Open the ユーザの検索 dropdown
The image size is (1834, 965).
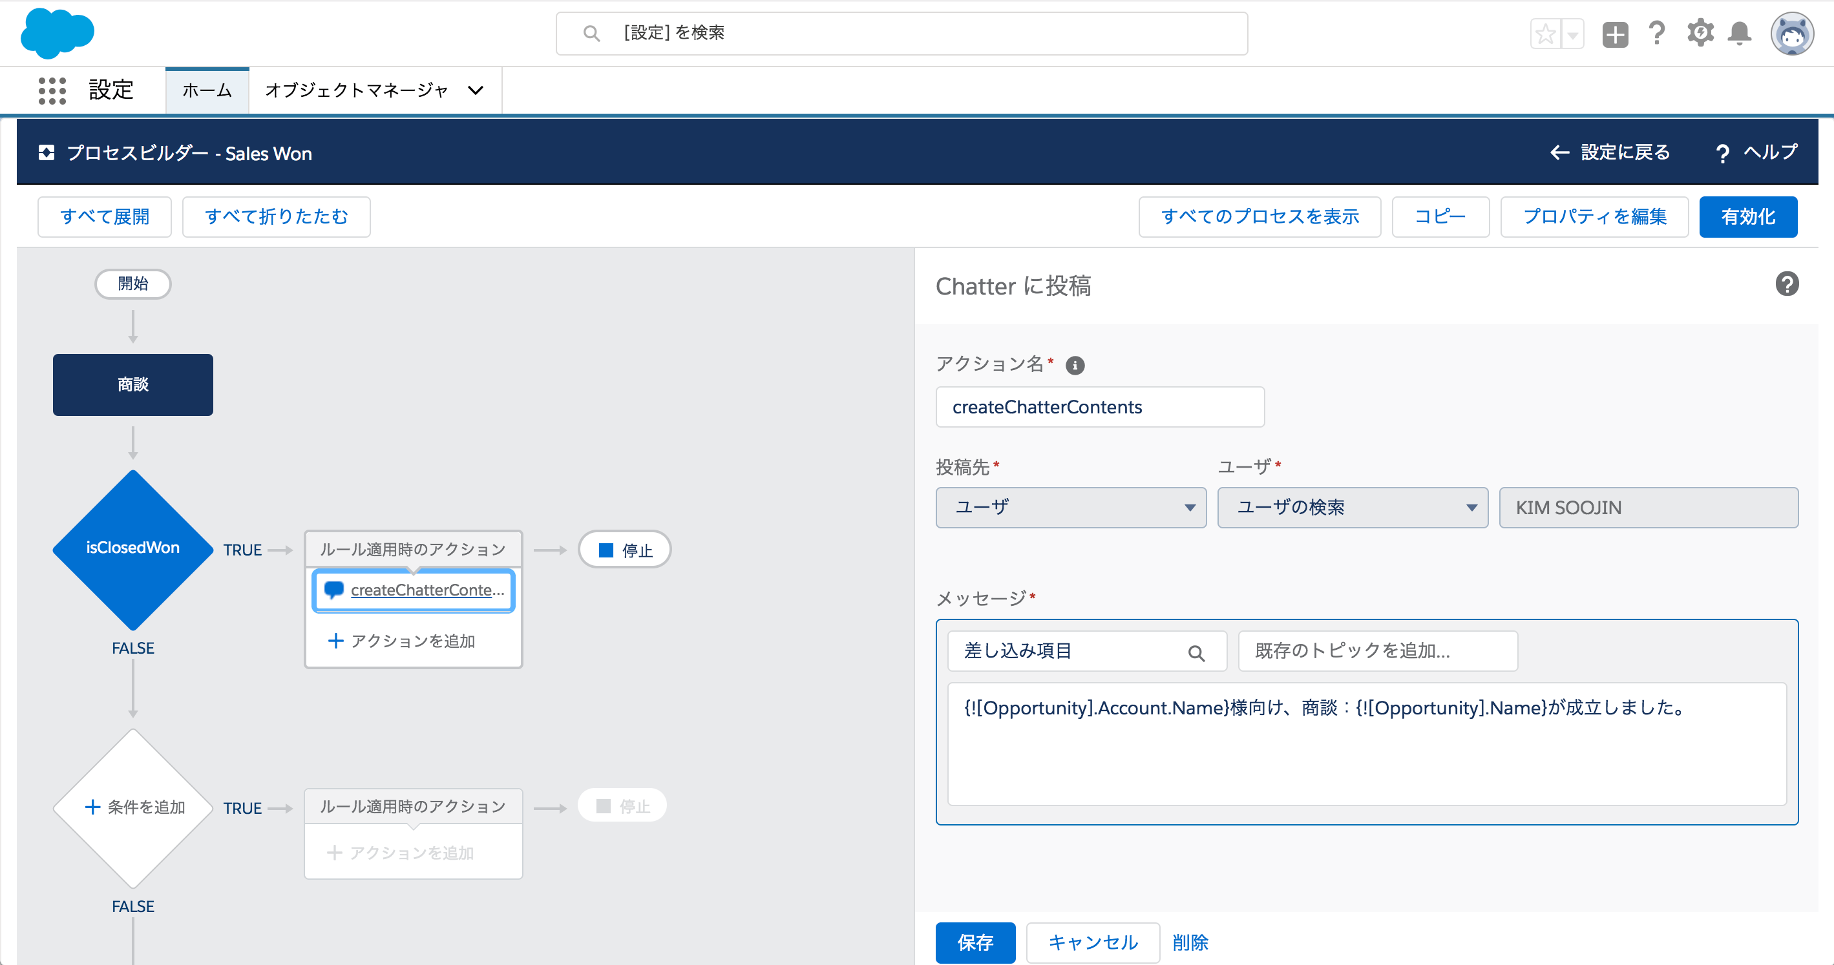coord(1352,506)
